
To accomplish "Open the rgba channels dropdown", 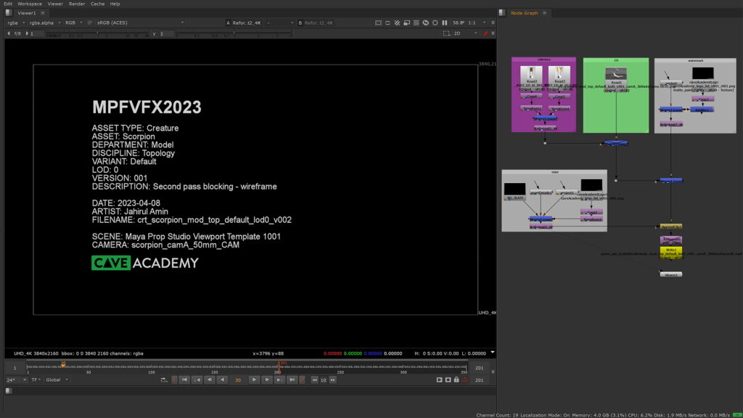I will click(x=15, y=22).
